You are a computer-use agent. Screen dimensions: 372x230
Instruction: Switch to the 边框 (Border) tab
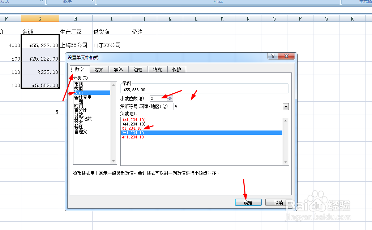[x=138, y=70]
